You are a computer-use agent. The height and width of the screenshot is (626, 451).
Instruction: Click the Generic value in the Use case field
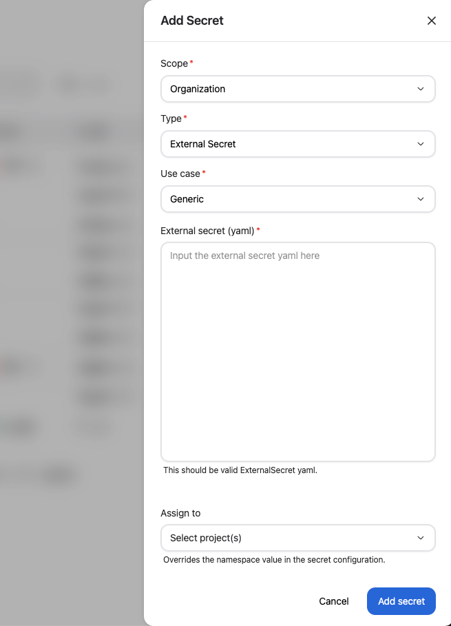tap(187, 199)
